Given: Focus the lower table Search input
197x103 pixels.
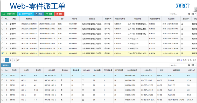Looking at the screenshot, I should (179, 65).
